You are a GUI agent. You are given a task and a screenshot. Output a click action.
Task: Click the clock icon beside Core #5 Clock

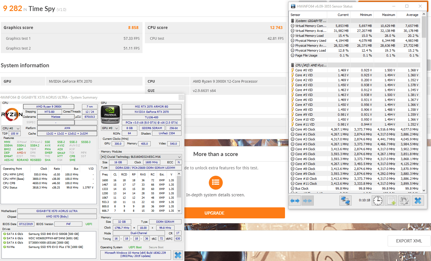293,154
